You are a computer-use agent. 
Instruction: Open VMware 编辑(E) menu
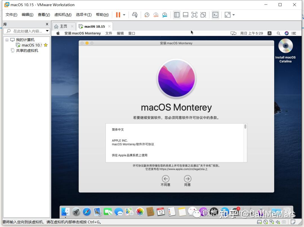pyautogui.click(x=28, y=15)
